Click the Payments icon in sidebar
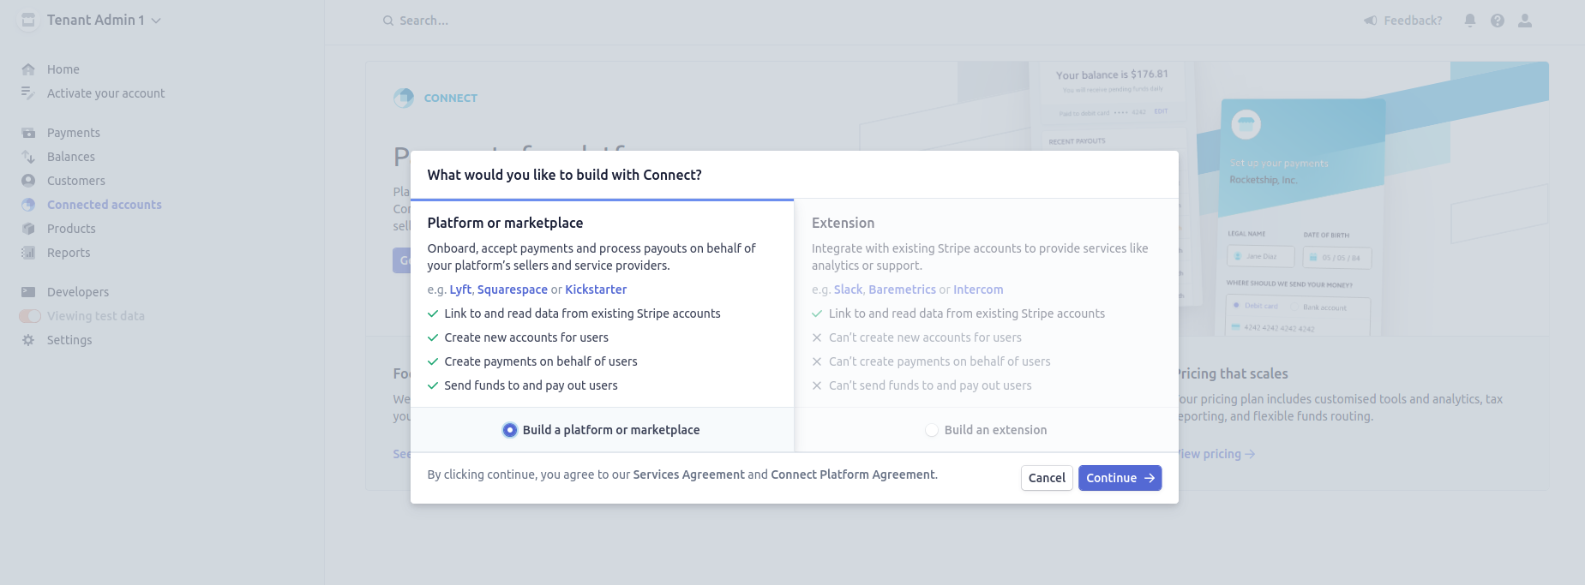 pos(28,133)
